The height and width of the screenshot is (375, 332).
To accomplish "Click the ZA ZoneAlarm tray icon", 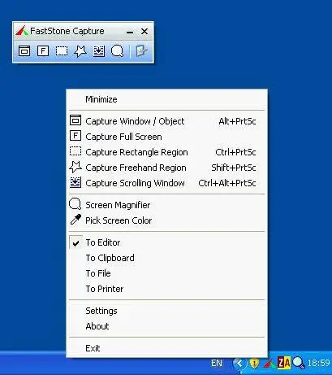I will click(284, 363).
